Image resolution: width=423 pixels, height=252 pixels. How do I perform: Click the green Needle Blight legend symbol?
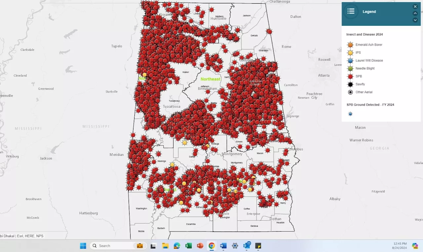[x=350, y=68]
